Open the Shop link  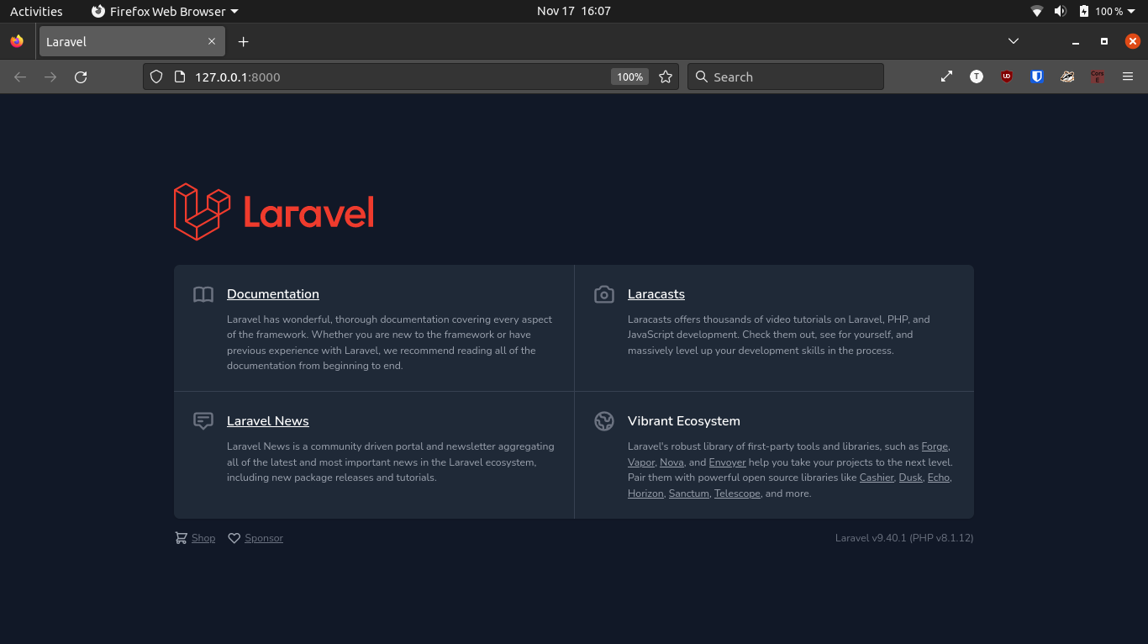click(203, 538)
